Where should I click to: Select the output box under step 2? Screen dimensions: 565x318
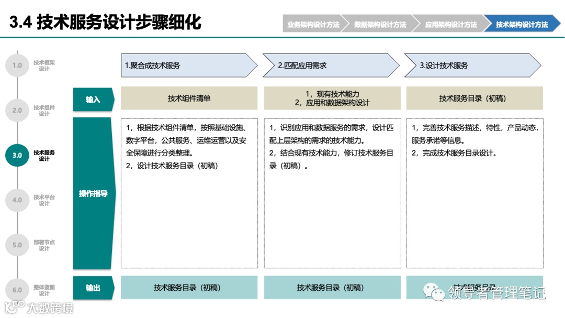click(332, 288)
